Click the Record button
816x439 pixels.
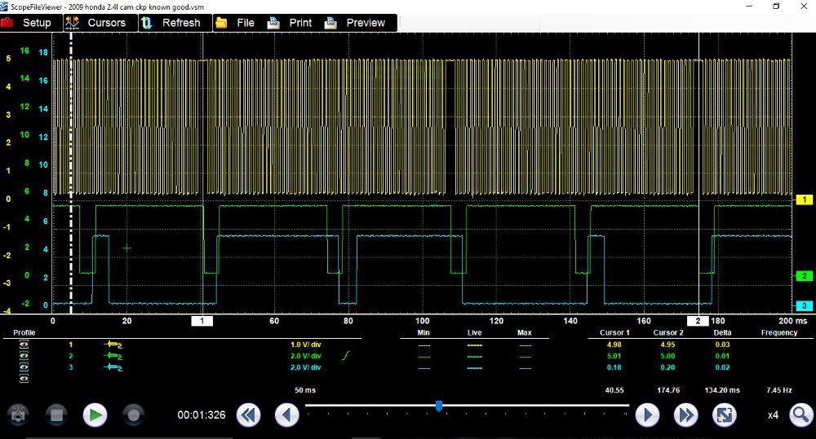click(134, 415)
